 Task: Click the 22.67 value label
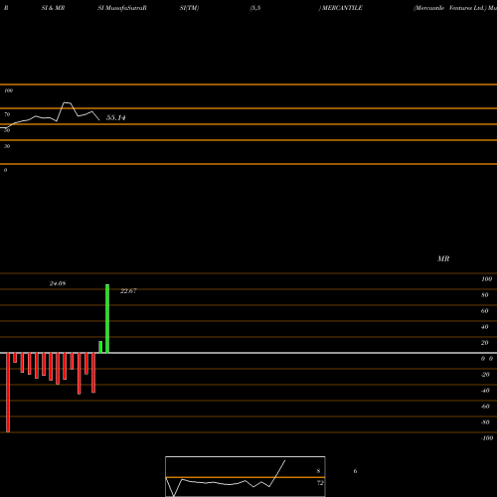pyautogui.click(x=128, y=291)
